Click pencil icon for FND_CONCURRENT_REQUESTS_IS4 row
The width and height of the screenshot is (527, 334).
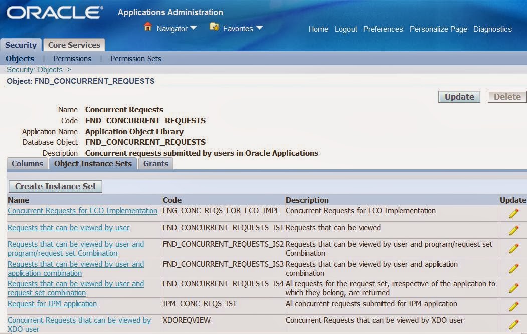coord(513,288)
